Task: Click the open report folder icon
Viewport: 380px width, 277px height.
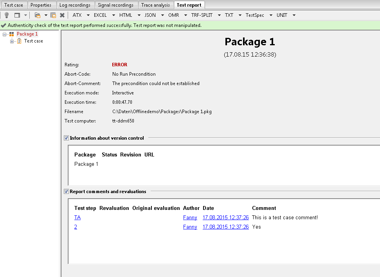Action: (x=37, y=15)
